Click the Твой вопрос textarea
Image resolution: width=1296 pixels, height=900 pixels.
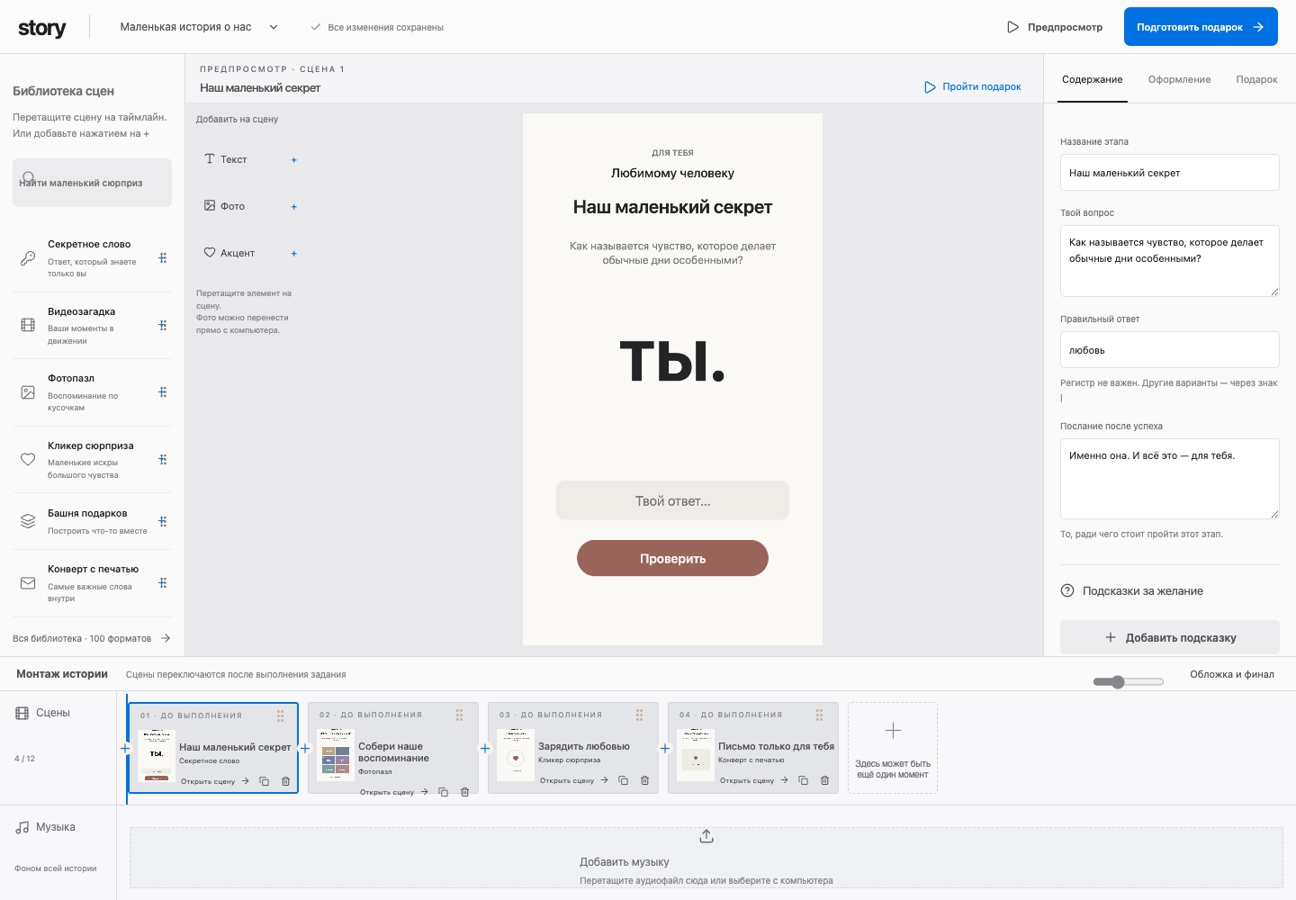pos(1169,261)
